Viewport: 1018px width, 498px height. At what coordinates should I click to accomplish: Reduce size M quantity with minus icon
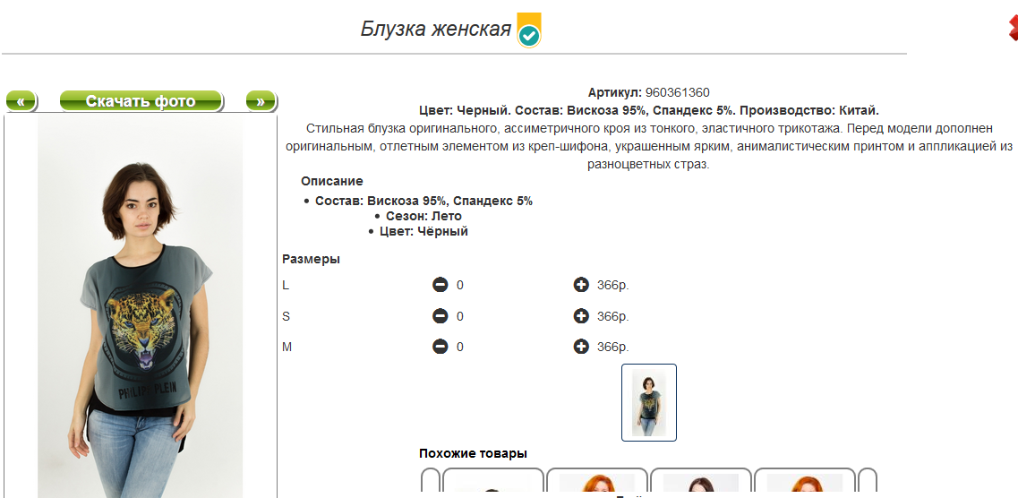(440, 347)
